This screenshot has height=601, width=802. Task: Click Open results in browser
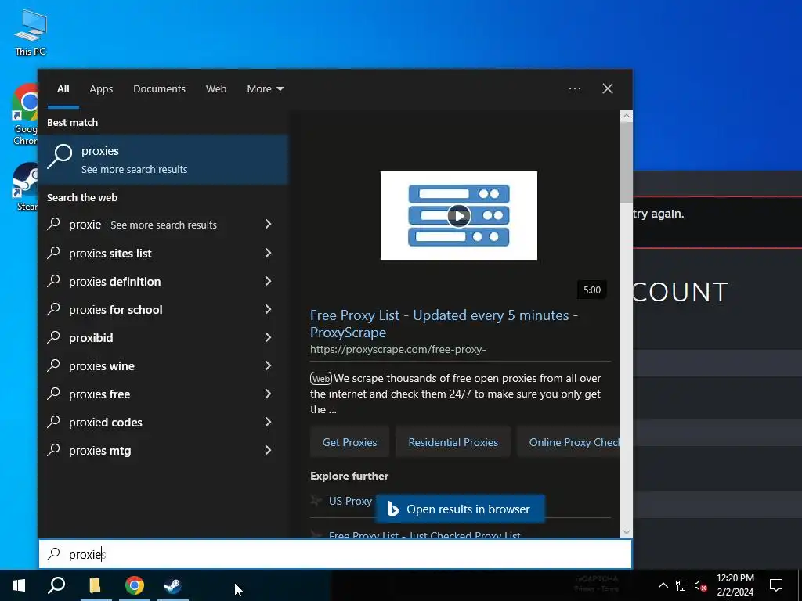461,509
